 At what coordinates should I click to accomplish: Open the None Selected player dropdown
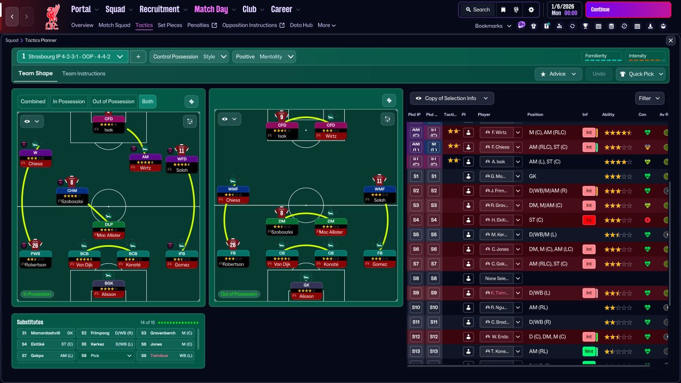501,279
